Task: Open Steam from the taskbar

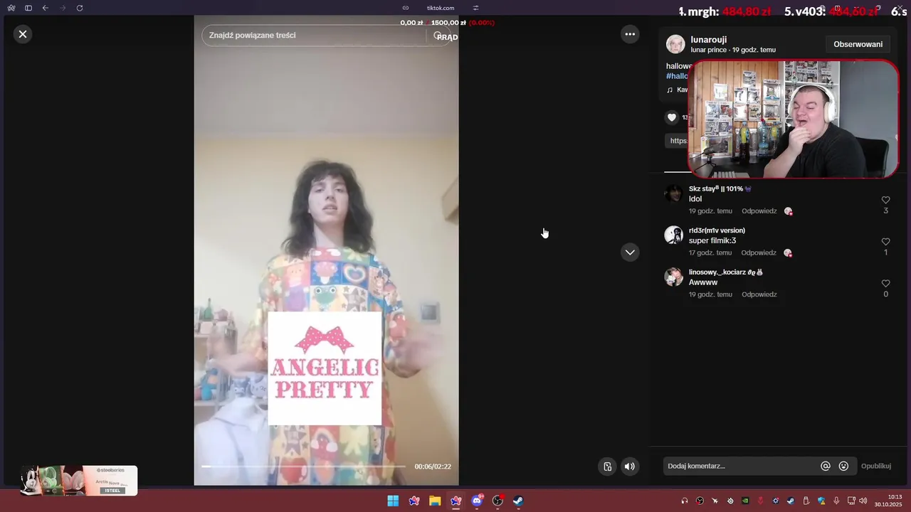Action: tap(518, 501)
